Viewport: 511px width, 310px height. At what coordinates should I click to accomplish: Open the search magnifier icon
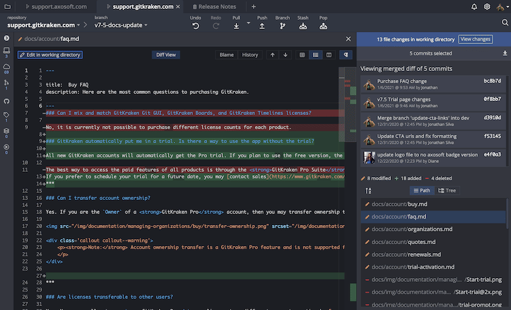click(505, 22)
